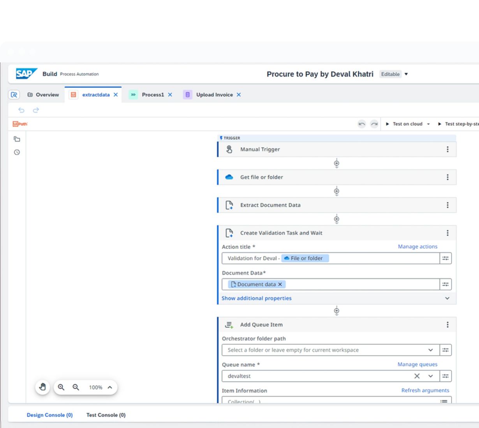479x428 pixels.
Task: Click the Manage actions link
Action: (x=417, y=247)
